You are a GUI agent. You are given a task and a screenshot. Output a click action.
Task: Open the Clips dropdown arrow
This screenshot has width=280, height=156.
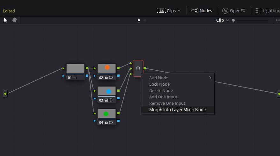(179, 11)
